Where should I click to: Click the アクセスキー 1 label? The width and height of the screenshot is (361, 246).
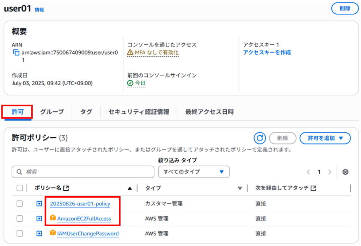coord(261,45)
